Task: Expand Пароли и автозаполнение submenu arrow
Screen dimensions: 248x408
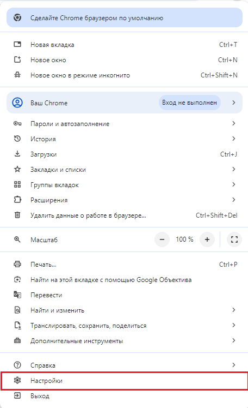Action: [234, 123]
